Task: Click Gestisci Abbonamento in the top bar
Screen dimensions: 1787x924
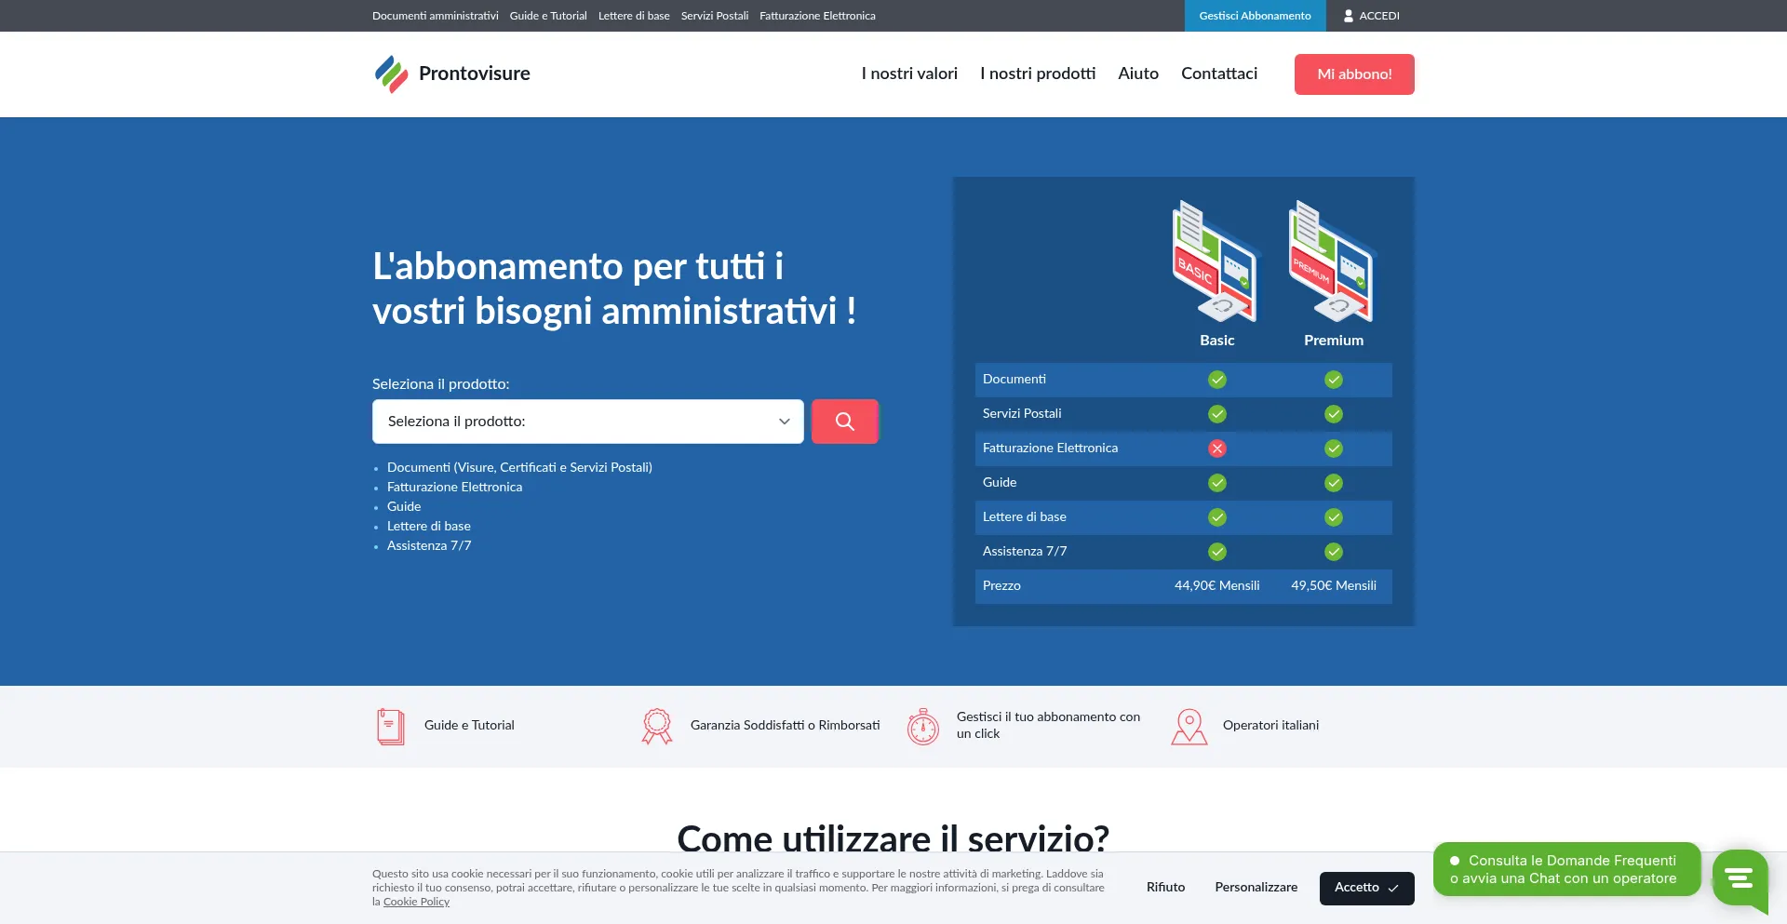Action: (1254, 16)
